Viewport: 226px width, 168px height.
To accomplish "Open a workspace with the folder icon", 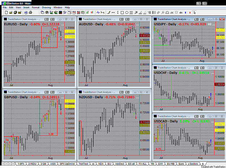I will [x=10, y=13].
